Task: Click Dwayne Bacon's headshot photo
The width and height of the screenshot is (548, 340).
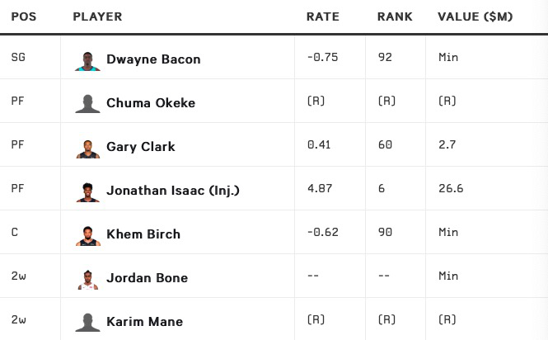Action: (87, 59)
